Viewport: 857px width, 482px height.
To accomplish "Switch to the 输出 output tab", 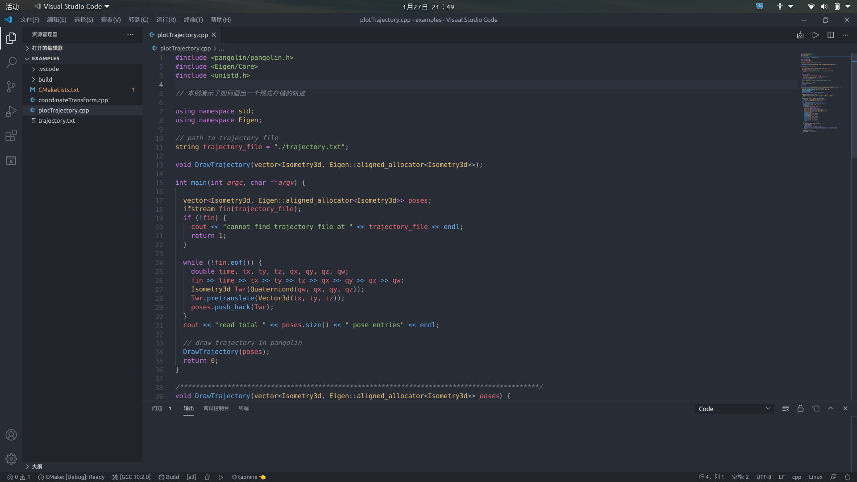I will point(189,408).
